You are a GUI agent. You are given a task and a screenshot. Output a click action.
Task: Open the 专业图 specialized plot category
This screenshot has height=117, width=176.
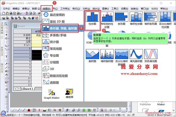(x=63, y=56)
